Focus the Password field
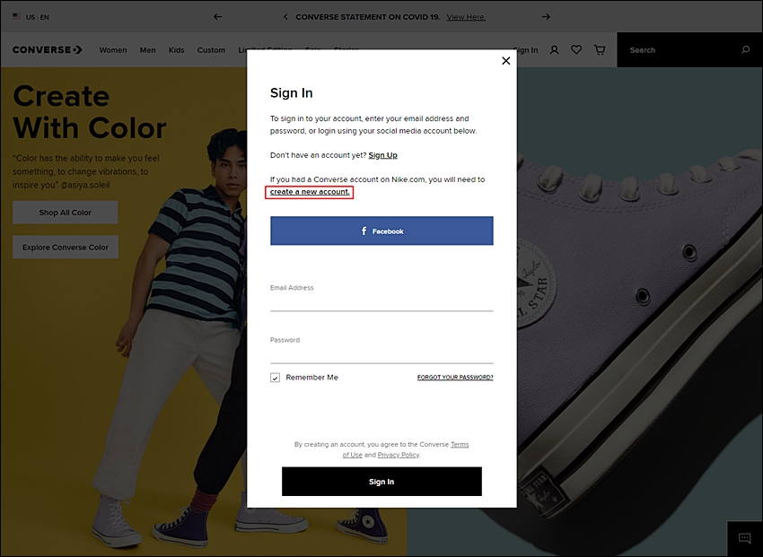 pos(381,350)
